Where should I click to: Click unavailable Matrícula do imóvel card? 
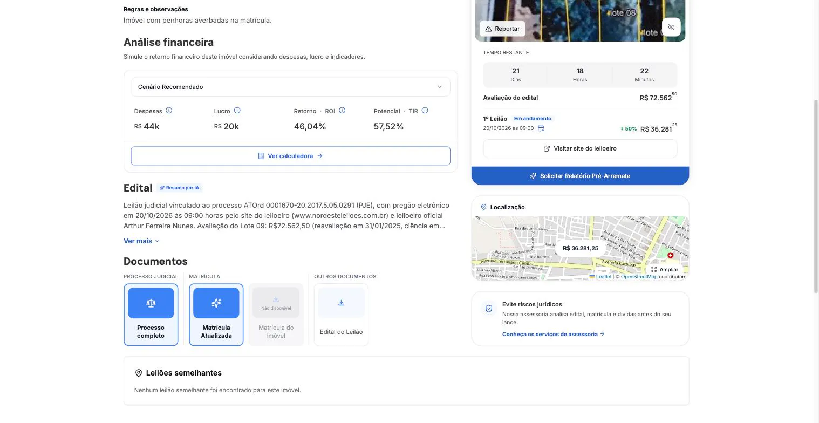[276, 315]
